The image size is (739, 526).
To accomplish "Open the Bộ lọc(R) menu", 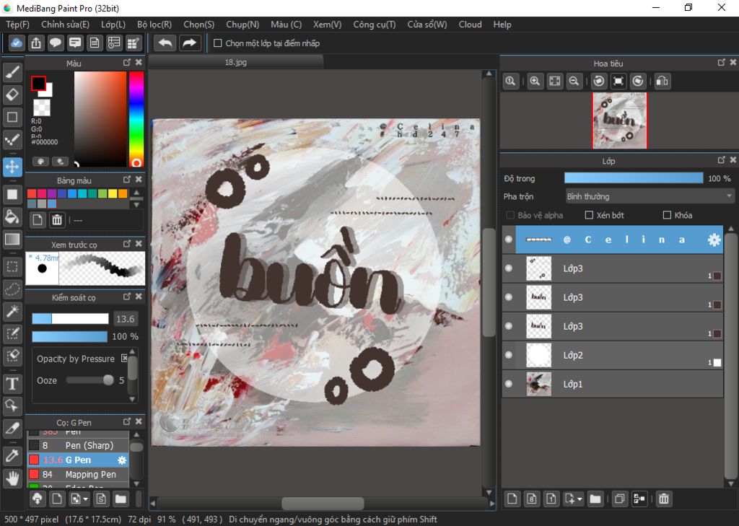I will tap(154, 25).
